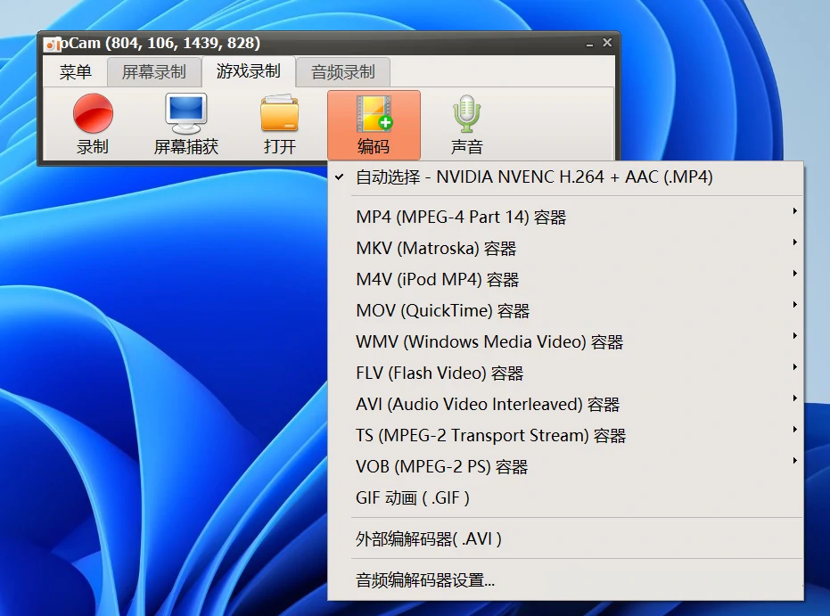Select the TS (MPEG-2 Transport Stream) container
830x616 pixels.
[490, 434]
